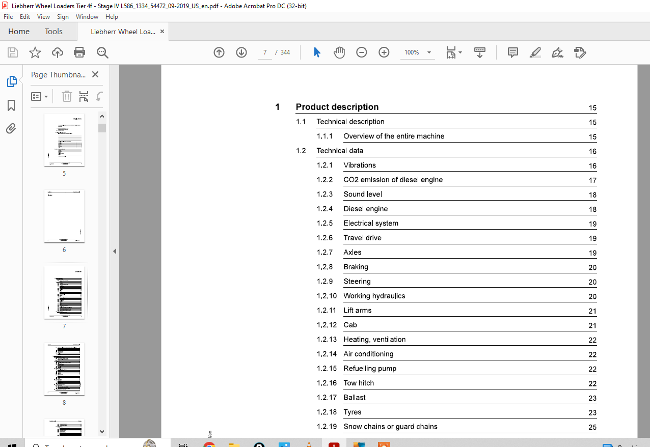Viewport: 650px width, 447px height.
Task: Jump to Snow chains or guard chains
Action: tap(390, 427)
